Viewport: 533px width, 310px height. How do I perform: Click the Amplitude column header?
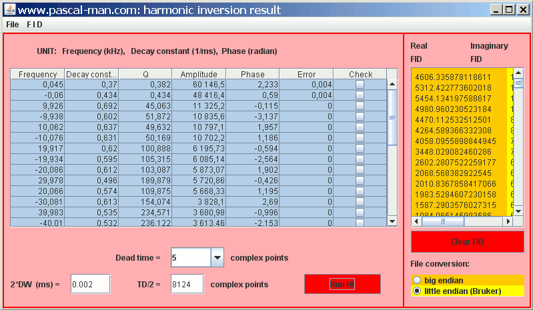click(x=199, y=74)
